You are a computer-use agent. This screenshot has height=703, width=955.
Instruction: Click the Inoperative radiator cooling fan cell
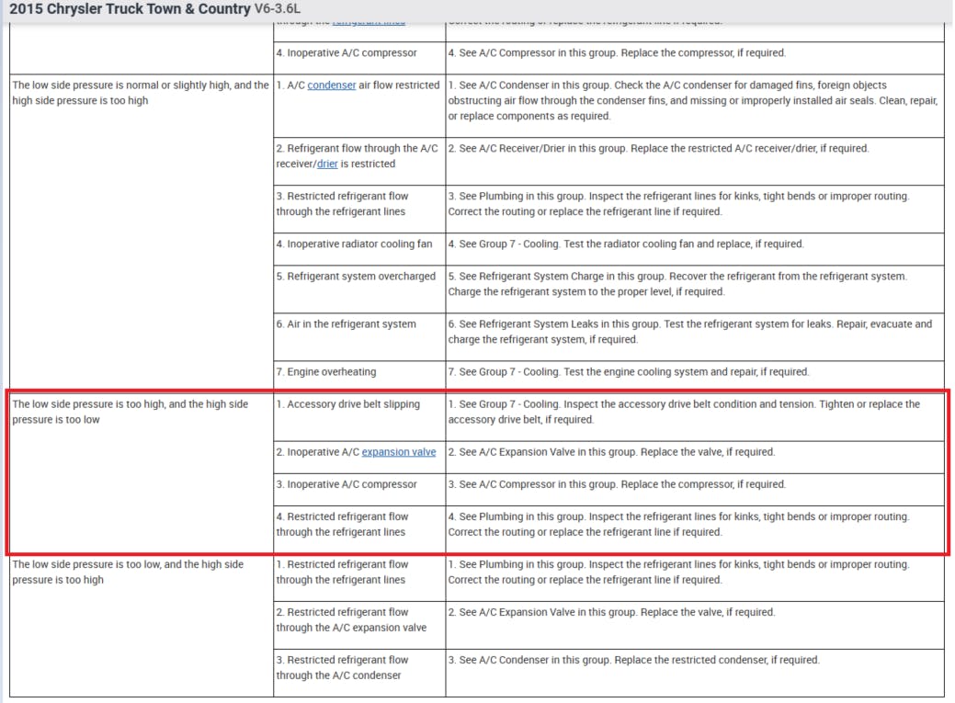(x=350, y=244)
